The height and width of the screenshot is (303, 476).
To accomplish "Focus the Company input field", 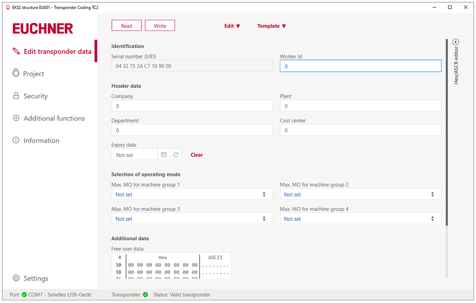I will [192, 106].
